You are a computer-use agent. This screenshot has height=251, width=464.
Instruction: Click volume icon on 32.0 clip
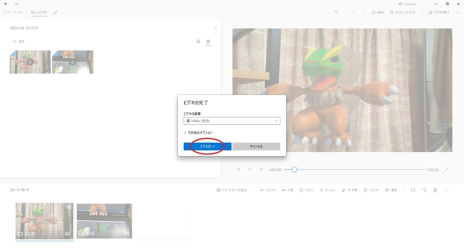68,234
